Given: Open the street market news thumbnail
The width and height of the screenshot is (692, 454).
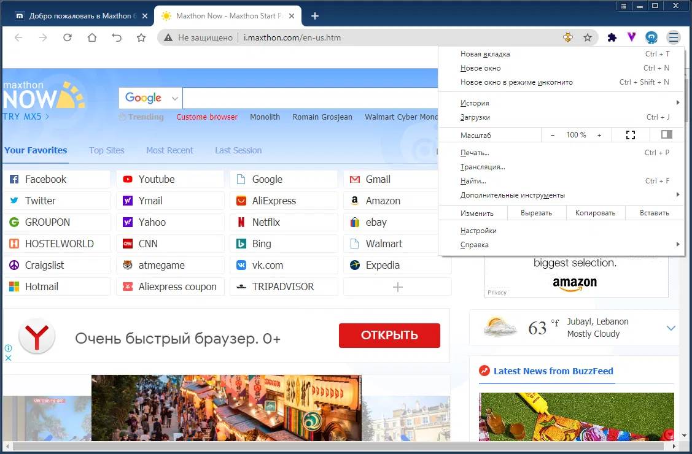Looking at the screenshot, I should (227, 408).
